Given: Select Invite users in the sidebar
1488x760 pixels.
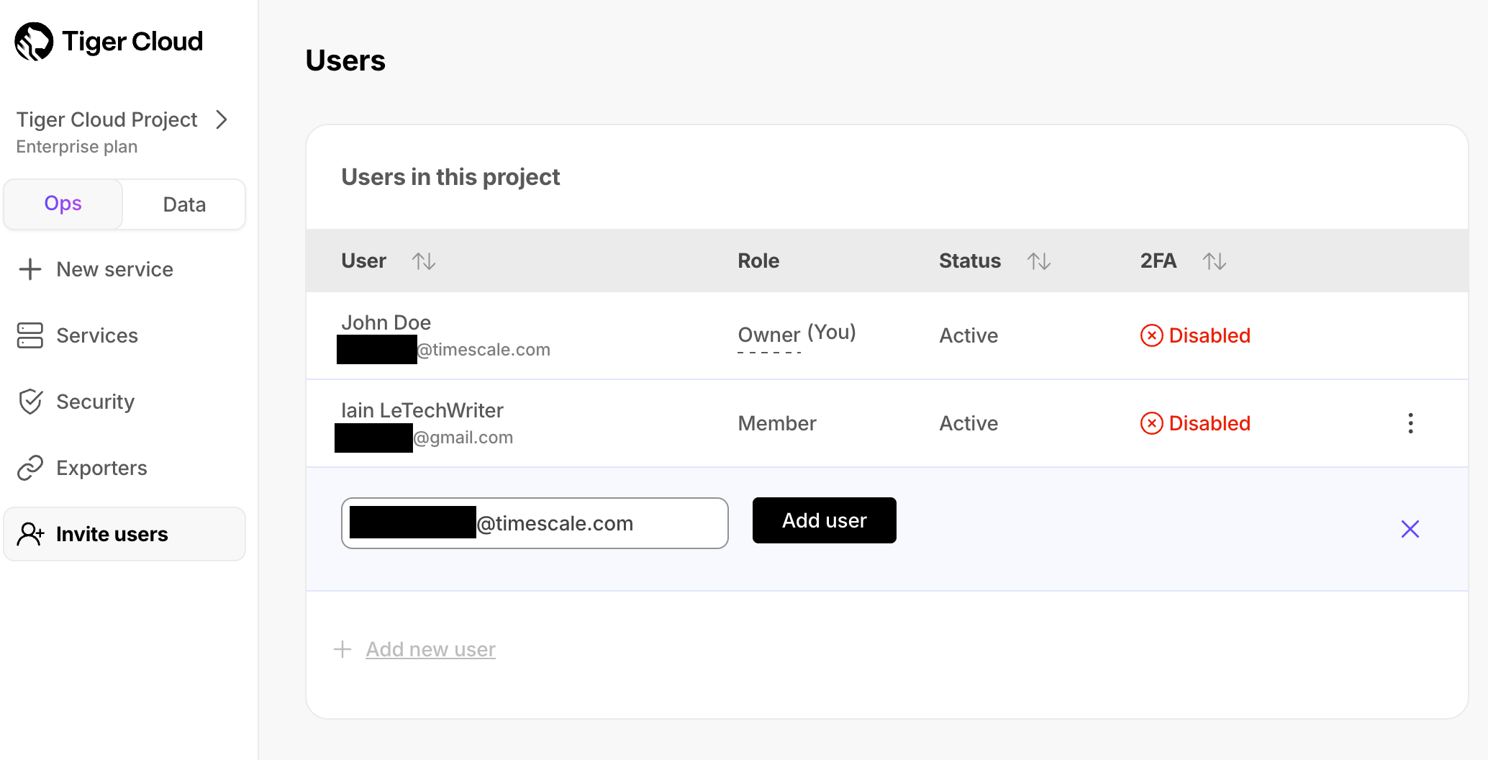Looking at the screenshot, I should click(x=124, y=534).
